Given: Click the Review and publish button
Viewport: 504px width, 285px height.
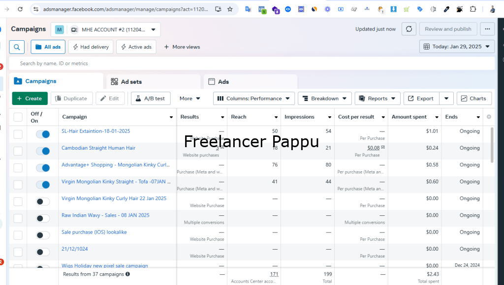Looking at the screenshot, I should (x=448, y=29).
